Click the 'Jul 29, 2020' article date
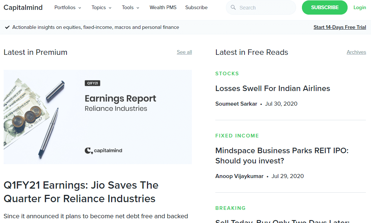 pyautogui.click(x=287, y=176)
